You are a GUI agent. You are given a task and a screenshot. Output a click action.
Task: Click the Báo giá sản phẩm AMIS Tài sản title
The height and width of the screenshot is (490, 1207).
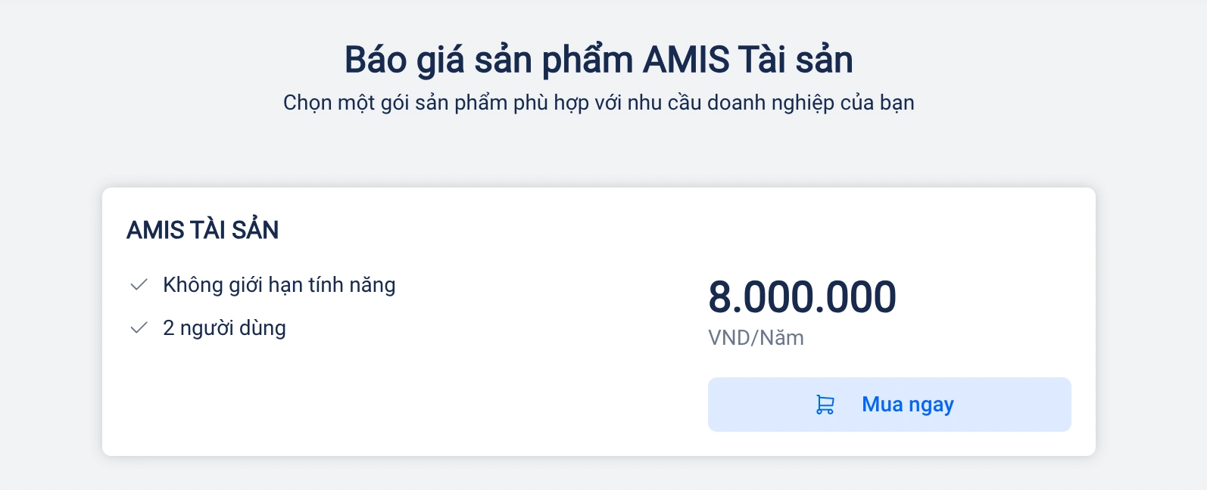(599, 60)
